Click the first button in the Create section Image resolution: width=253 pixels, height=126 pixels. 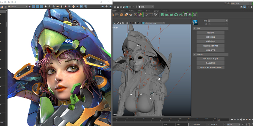[210, 32]
